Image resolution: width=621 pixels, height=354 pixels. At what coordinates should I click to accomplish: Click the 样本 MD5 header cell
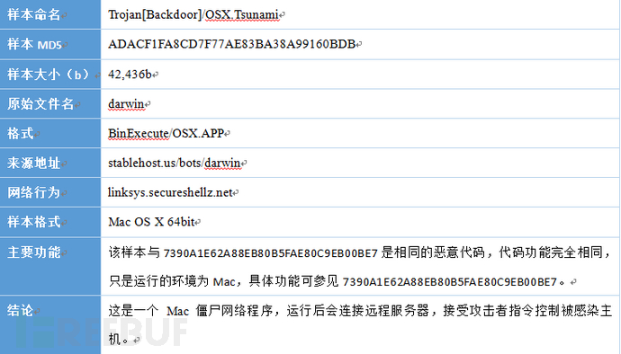tap(50, 44)
